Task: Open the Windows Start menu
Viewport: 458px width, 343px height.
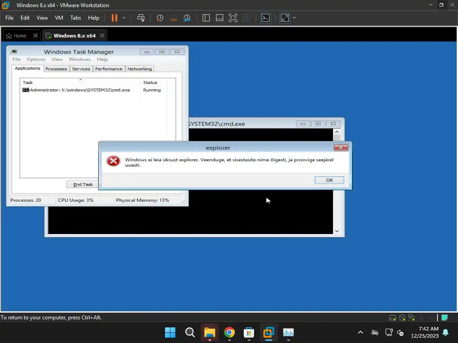Action: [170, 332]
